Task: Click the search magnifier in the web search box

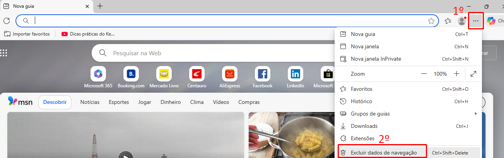Action: pyautogui.click(x=103, y=53)
